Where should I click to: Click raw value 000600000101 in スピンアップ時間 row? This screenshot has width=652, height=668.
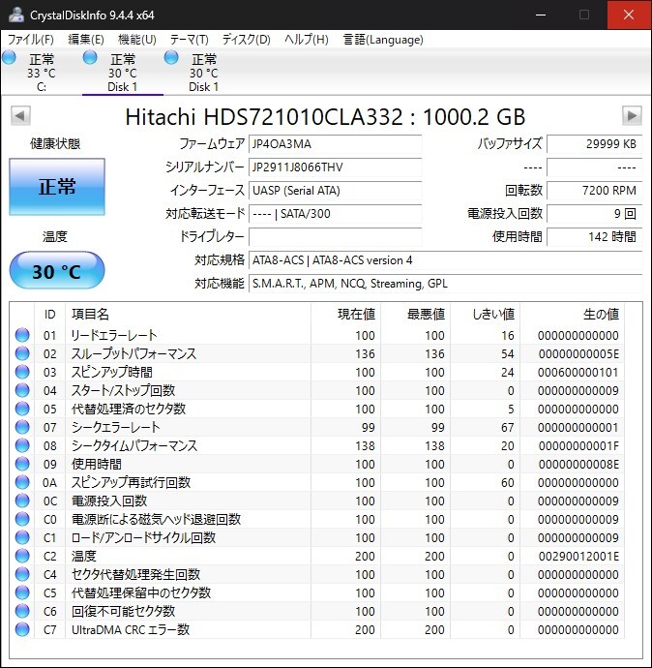tap(578, 372)
